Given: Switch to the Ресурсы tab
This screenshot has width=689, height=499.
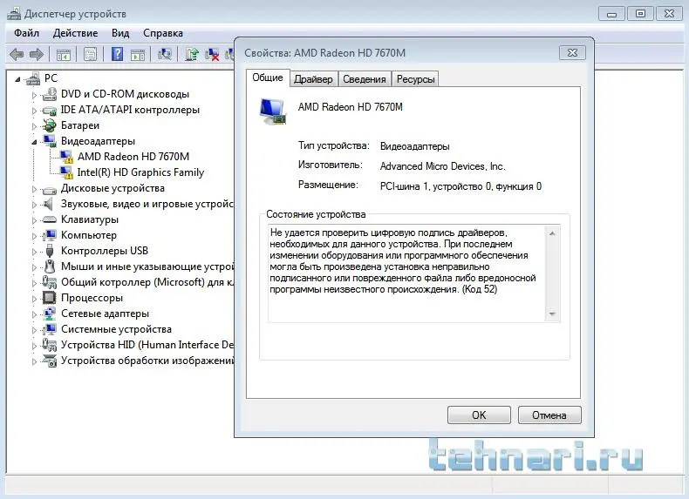Looking at the screenshot, I should coord(415,79).
